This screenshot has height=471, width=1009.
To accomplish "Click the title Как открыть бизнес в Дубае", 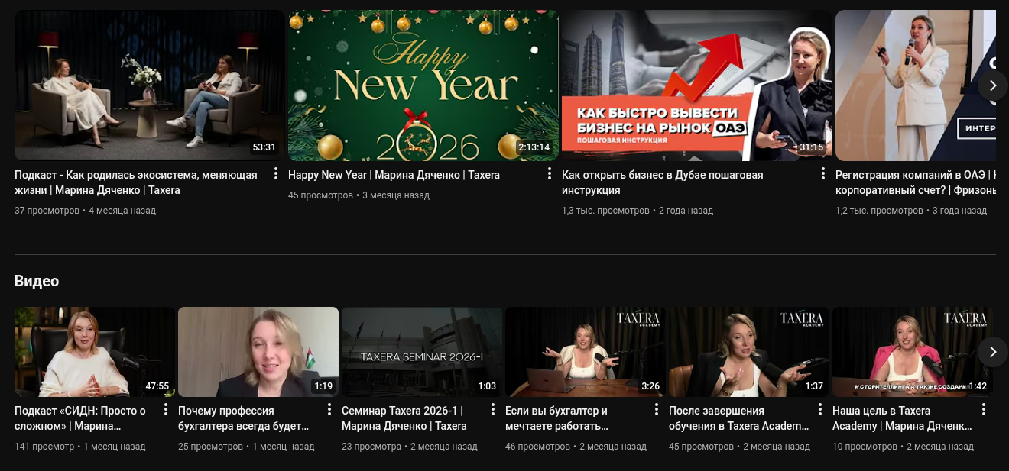I will [x=662, y=182].
